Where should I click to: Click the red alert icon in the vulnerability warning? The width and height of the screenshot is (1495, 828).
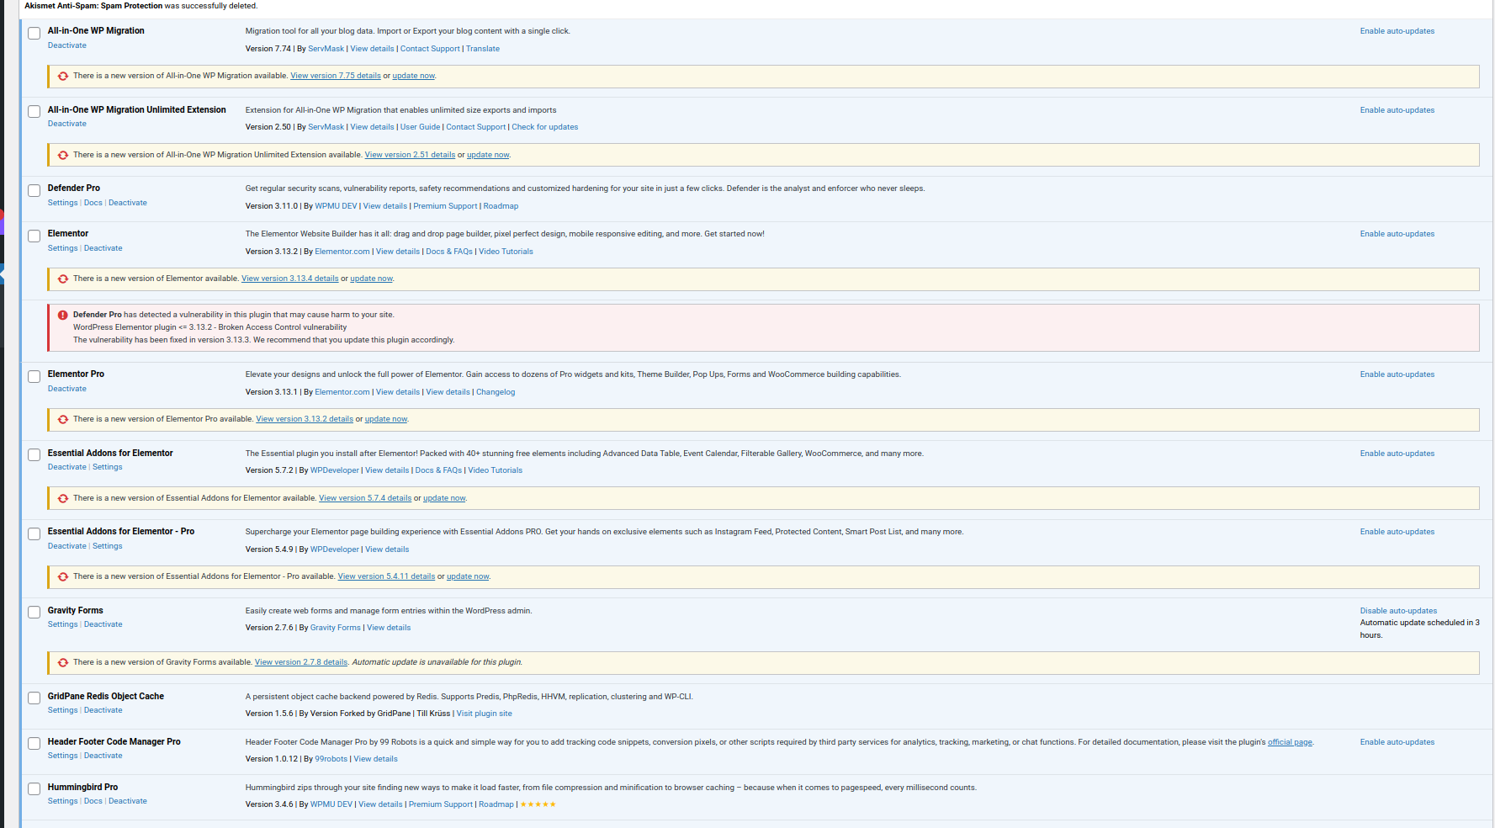[x=63, y=316]
